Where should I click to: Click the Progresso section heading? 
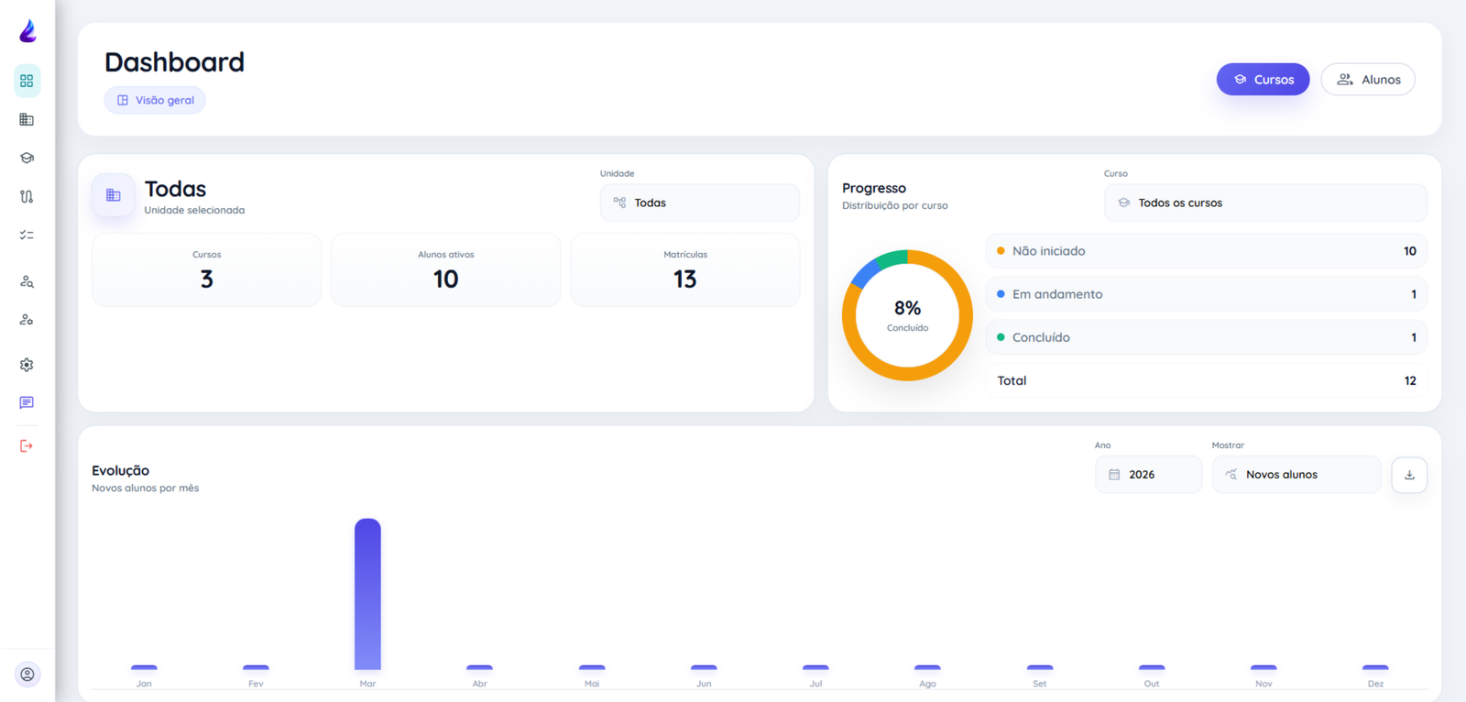point(874,188)
